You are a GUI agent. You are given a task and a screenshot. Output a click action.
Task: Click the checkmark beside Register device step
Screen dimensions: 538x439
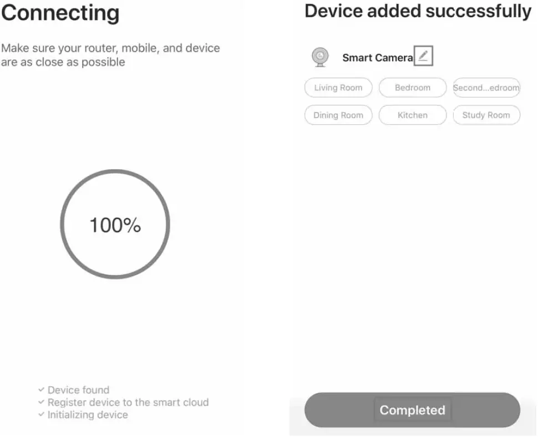click(x=41, y=402)
